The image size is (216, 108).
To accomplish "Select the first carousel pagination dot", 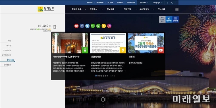I will pos(96,76).
